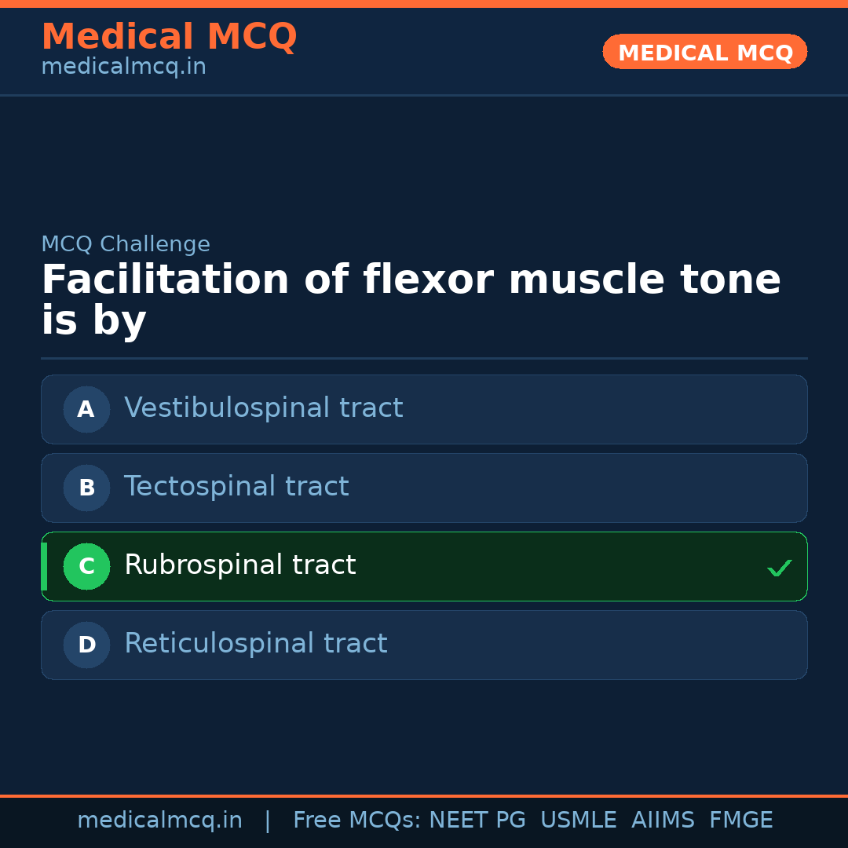Open medicalmcq.in link under the header title
This screenshot has height=848, width=848.
click(123, 68)
